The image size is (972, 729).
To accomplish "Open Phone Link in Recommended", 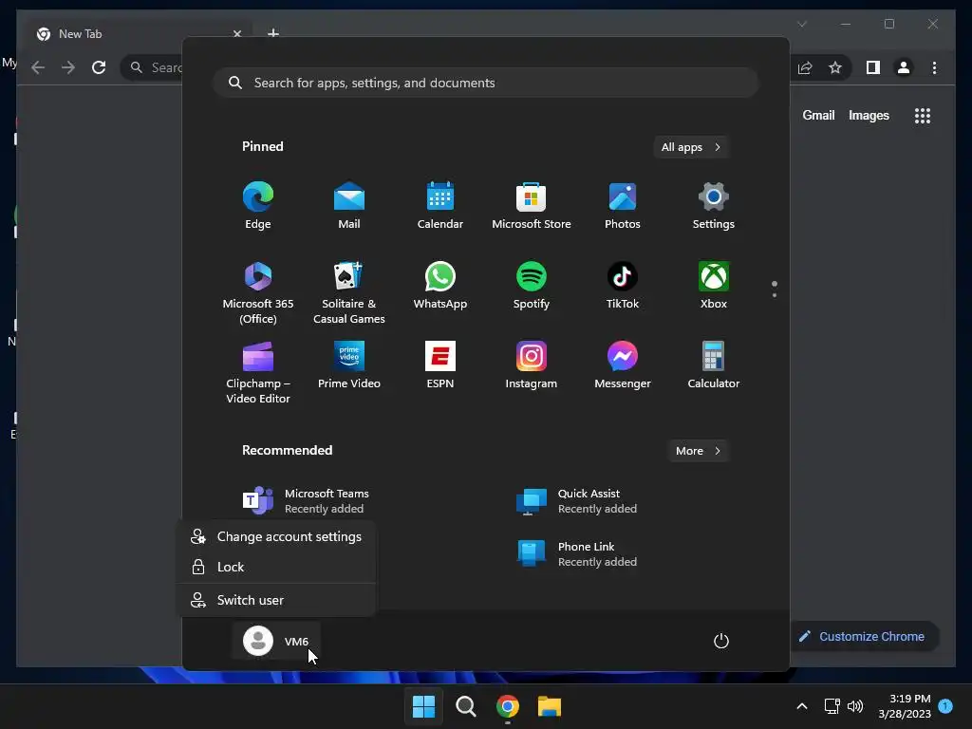I will 576,553.
